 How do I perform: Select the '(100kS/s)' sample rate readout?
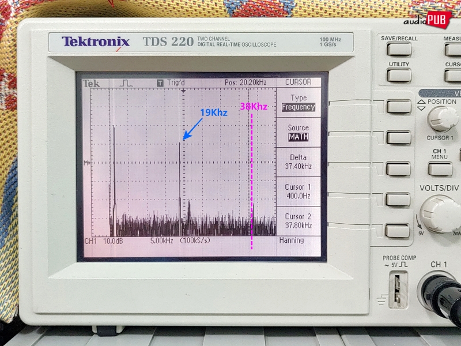click(195, 240)
